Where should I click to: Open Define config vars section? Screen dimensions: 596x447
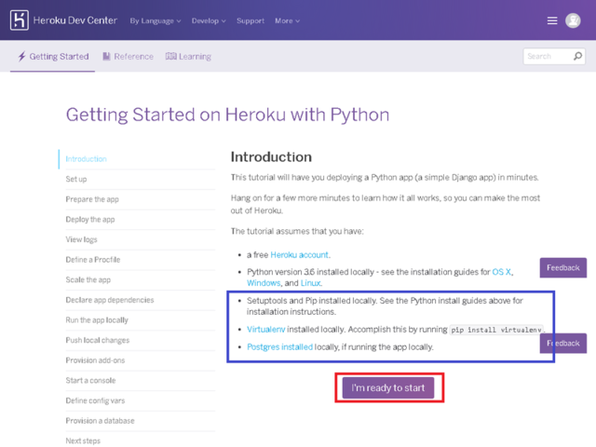(x=95, y=400)
